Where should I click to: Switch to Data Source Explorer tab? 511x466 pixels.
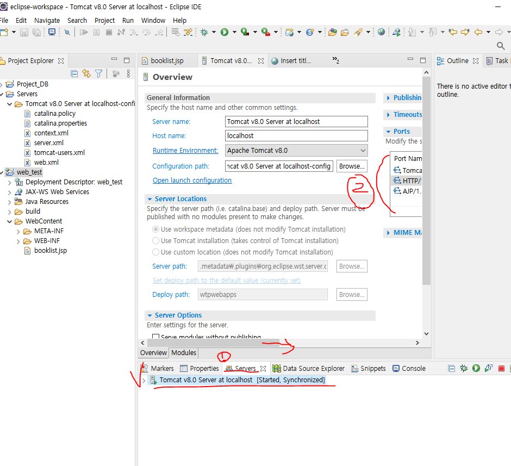(x=309, y=368)
